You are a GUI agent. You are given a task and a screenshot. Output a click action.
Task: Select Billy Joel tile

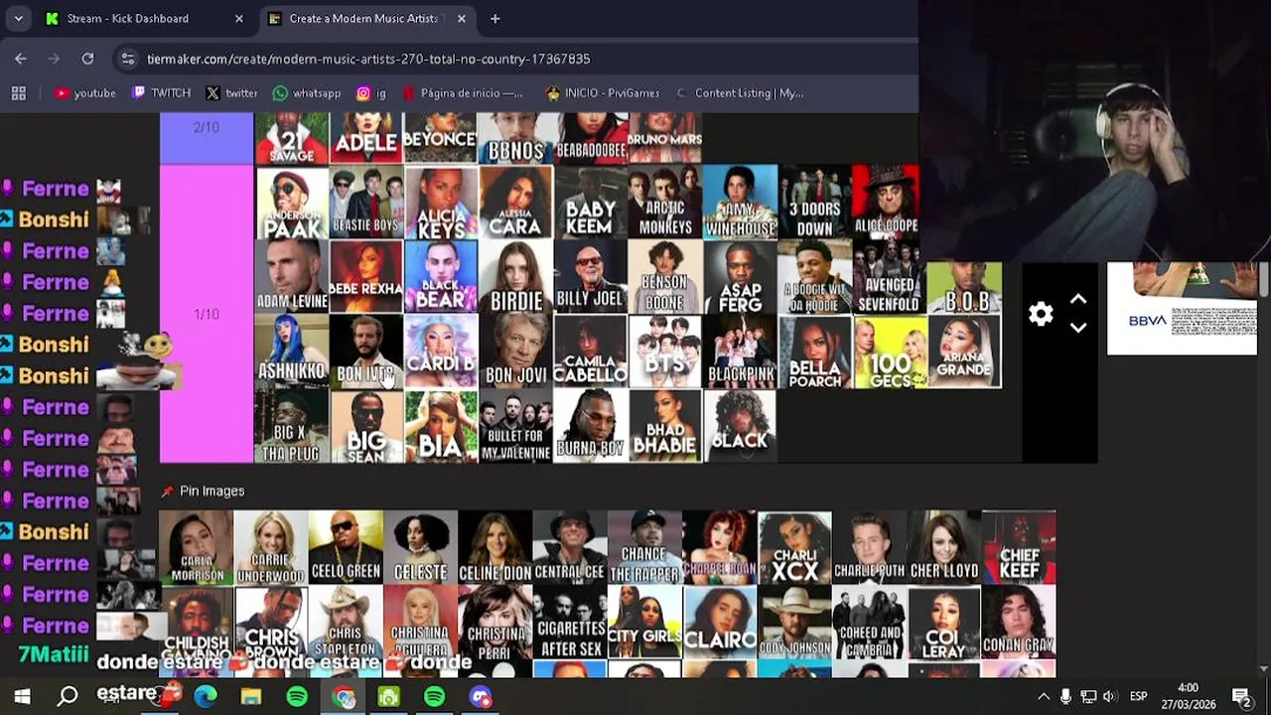(x=590, y=277)
